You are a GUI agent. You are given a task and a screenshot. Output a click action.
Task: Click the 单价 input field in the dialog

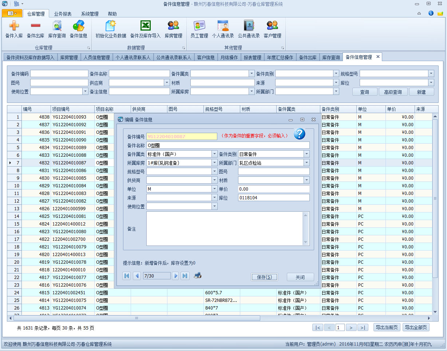pyautogui.click(x=273, y=189)
